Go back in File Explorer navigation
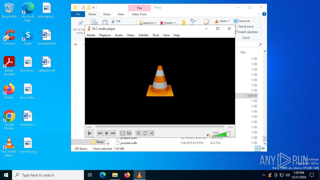The height and width of the screenshot is (180, 320). (x=76, y=44)
